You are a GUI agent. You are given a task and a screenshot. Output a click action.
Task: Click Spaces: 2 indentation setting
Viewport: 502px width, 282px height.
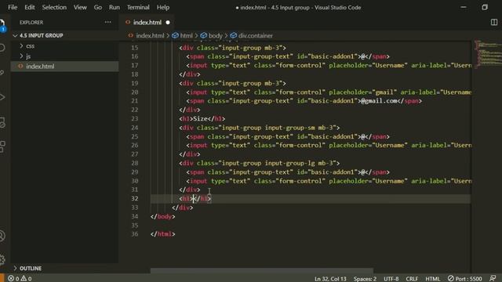365,279
